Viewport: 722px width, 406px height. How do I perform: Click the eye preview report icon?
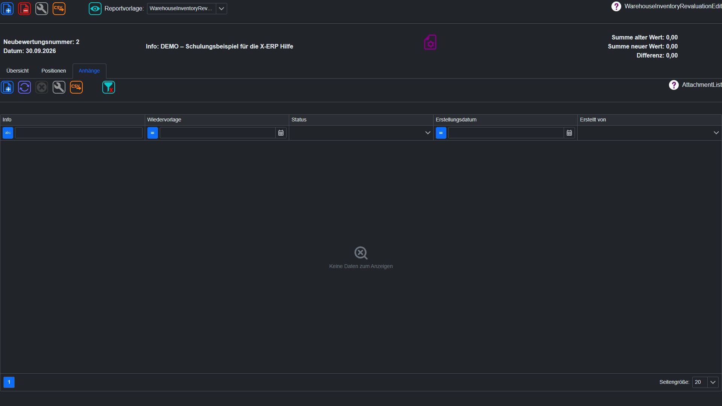click(95, 8)
